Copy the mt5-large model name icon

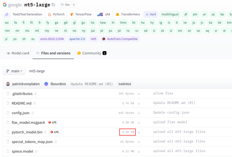click(x=53, y=5)
